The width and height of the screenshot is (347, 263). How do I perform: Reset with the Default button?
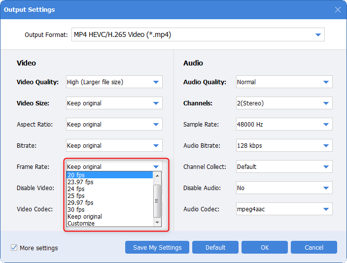coord(215,247)
